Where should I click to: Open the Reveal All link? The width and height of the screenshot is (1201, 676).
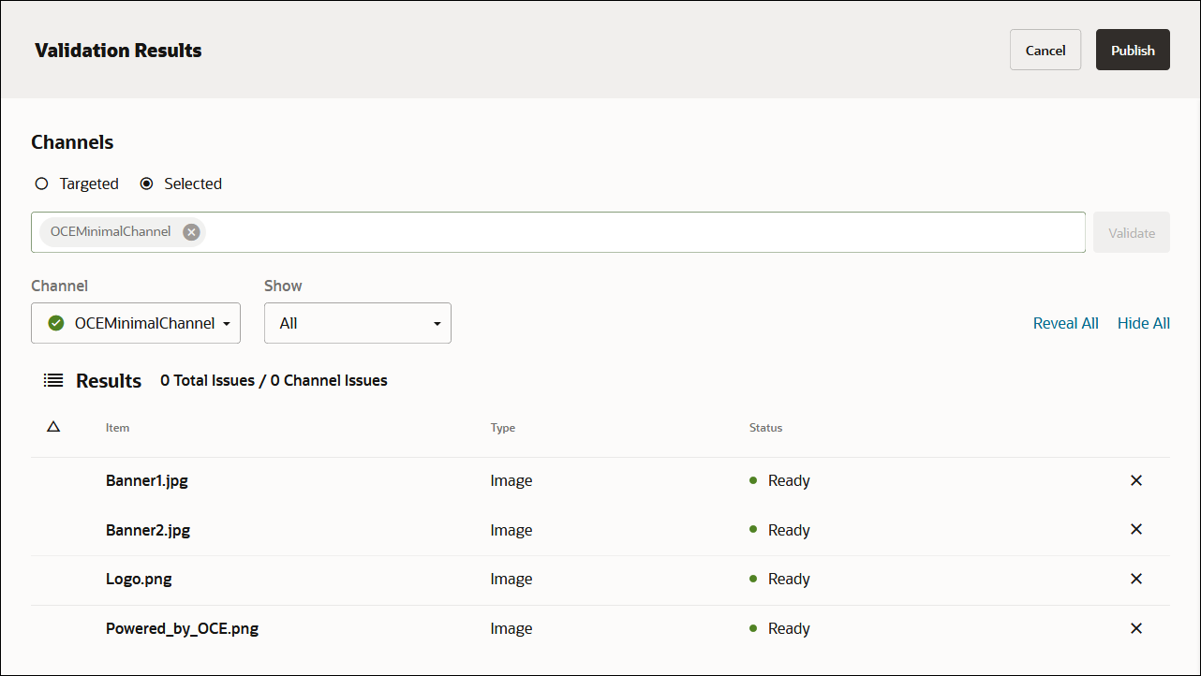pos(1065,322)
